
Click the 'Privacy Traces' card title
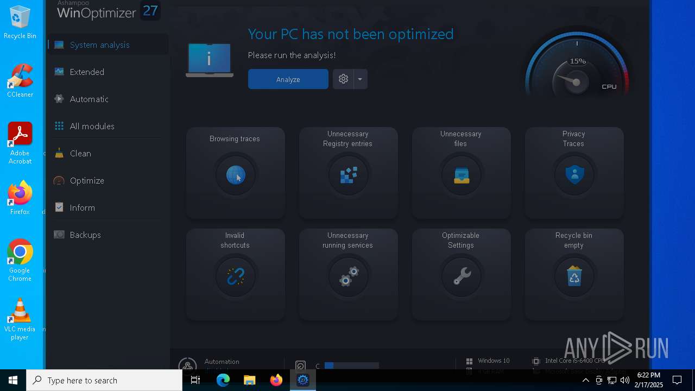pyautogui.click(x=573, y=139)
